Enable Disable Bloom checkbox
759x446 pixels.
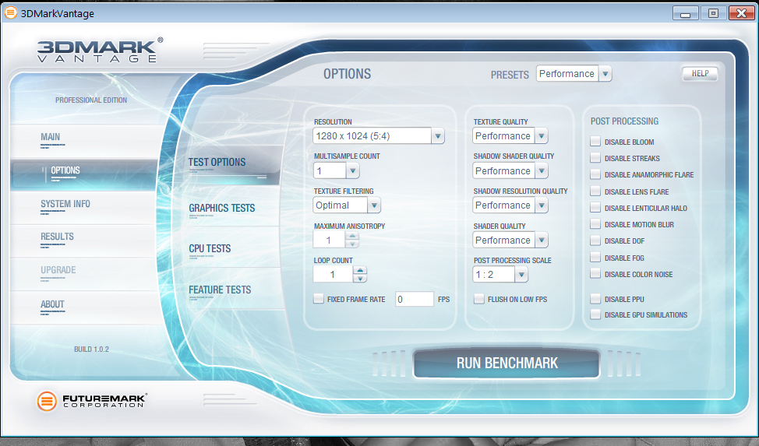595,142
